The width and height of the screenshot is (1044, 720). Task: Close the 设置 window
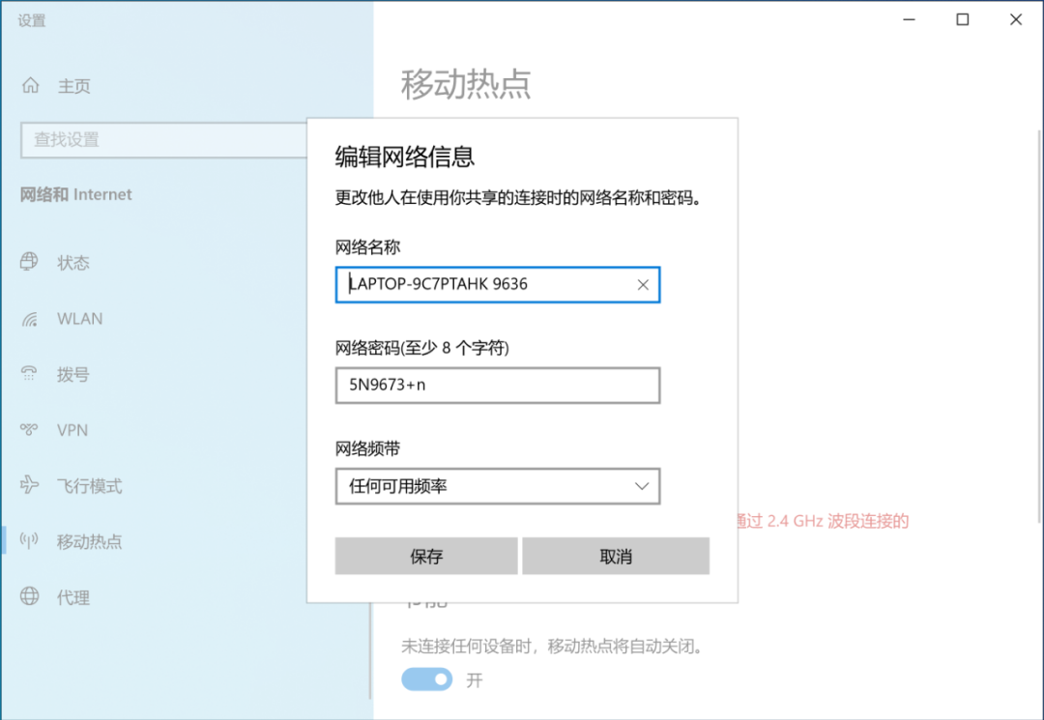click(x=1015, y=20)
